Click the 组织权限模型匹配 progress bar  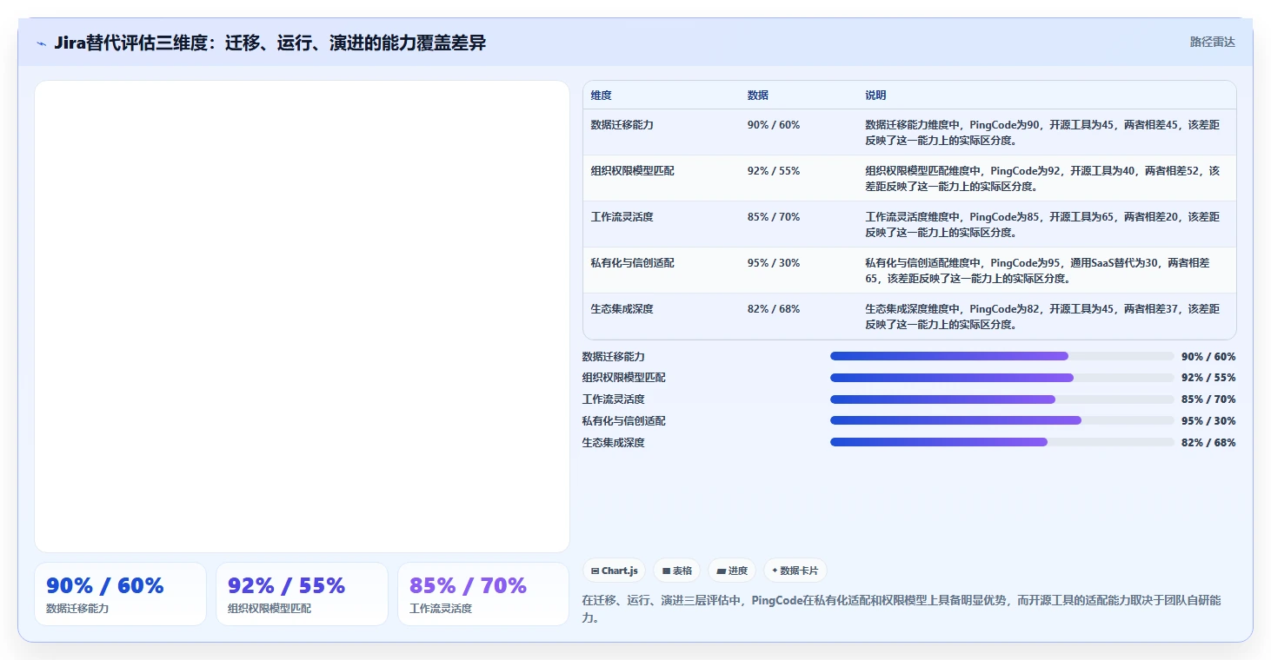tap(1001, 378)
